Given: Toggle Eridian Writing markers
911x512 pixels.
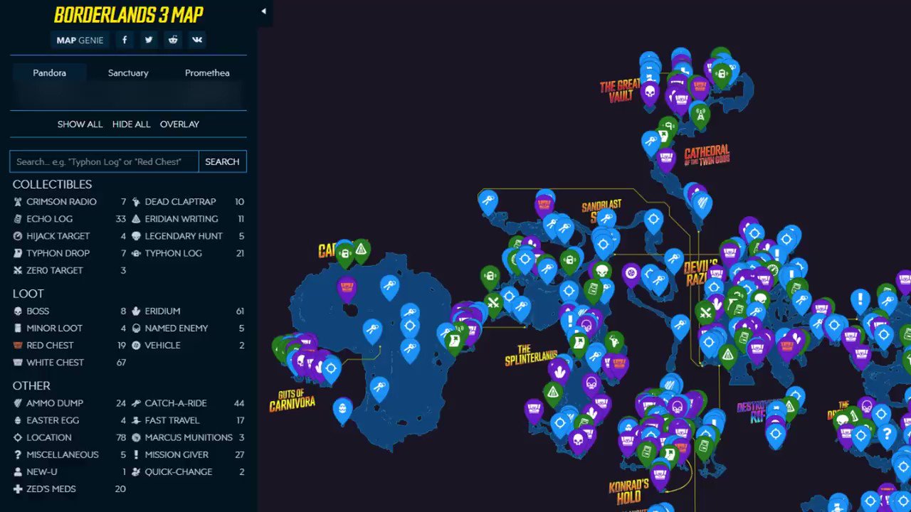Looking at the screenshot, I should 188,219.
